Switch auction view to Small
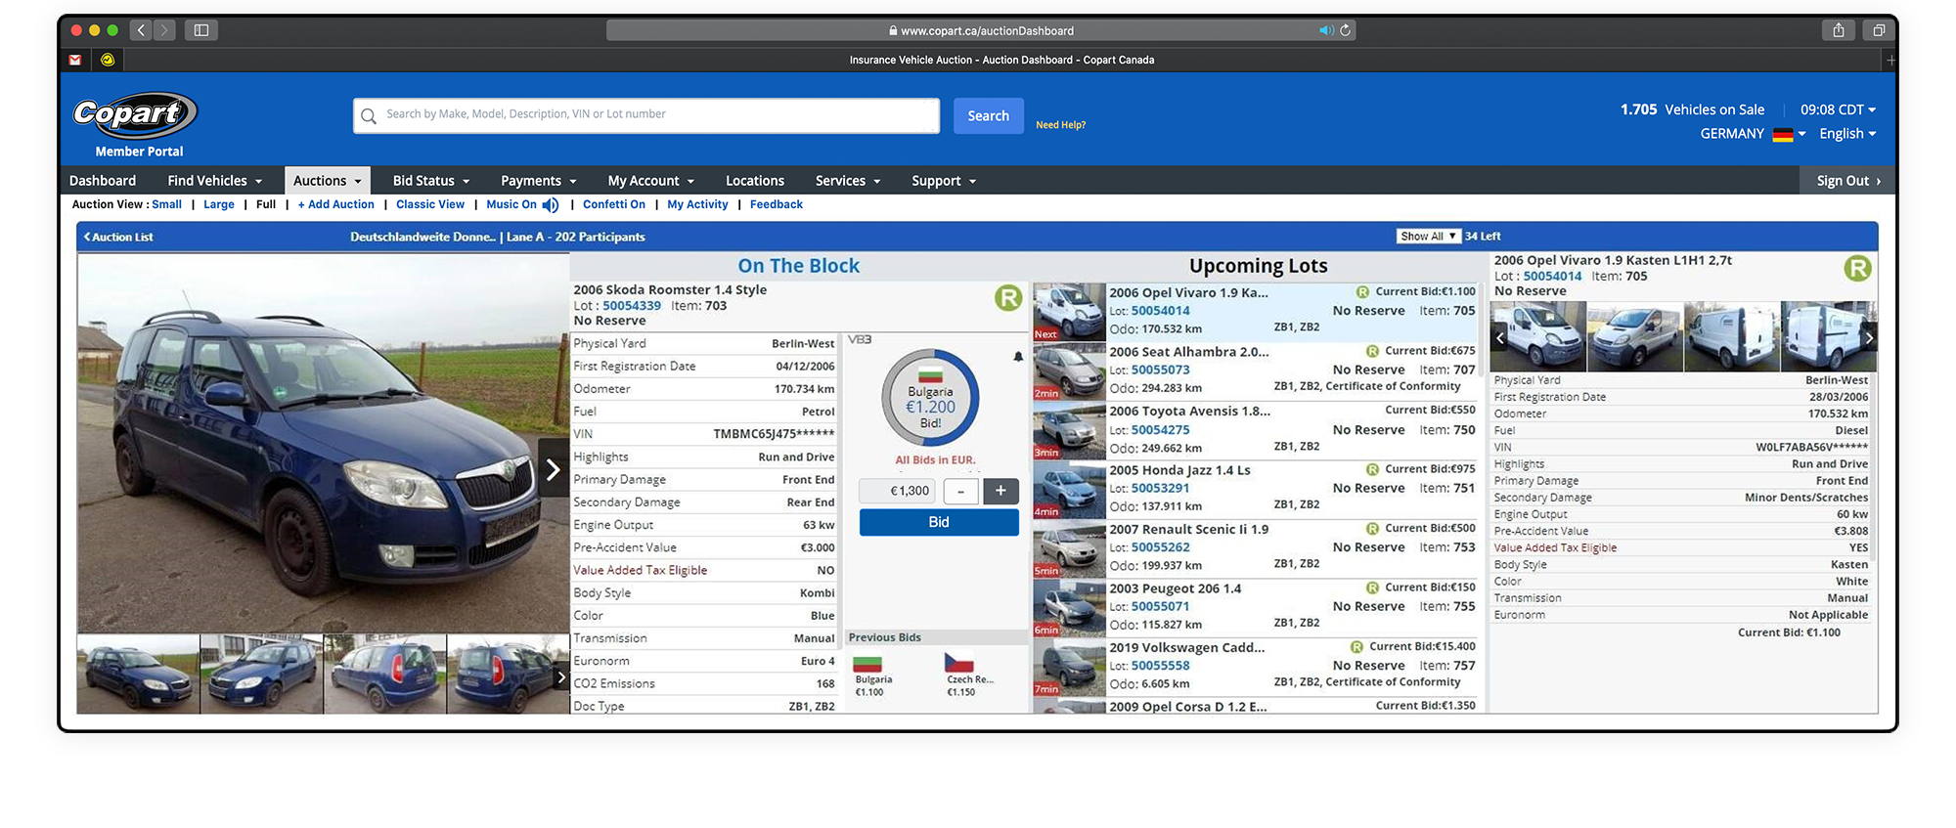1956x828 pixels. pos(167,204)
